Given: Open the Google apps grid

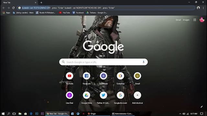Looking at the screenshot, I should click(195, 20).
